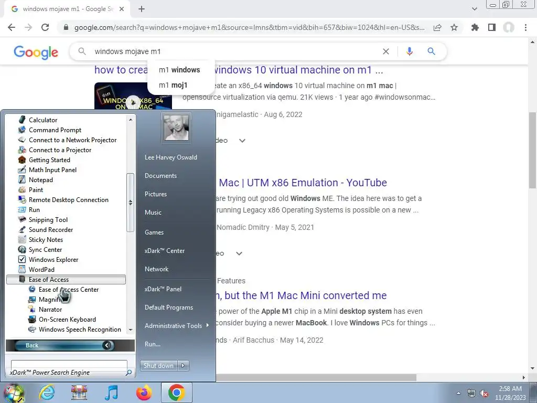
Task: Expand the chevron below the nigamelastic result
Action: [242, 141]
